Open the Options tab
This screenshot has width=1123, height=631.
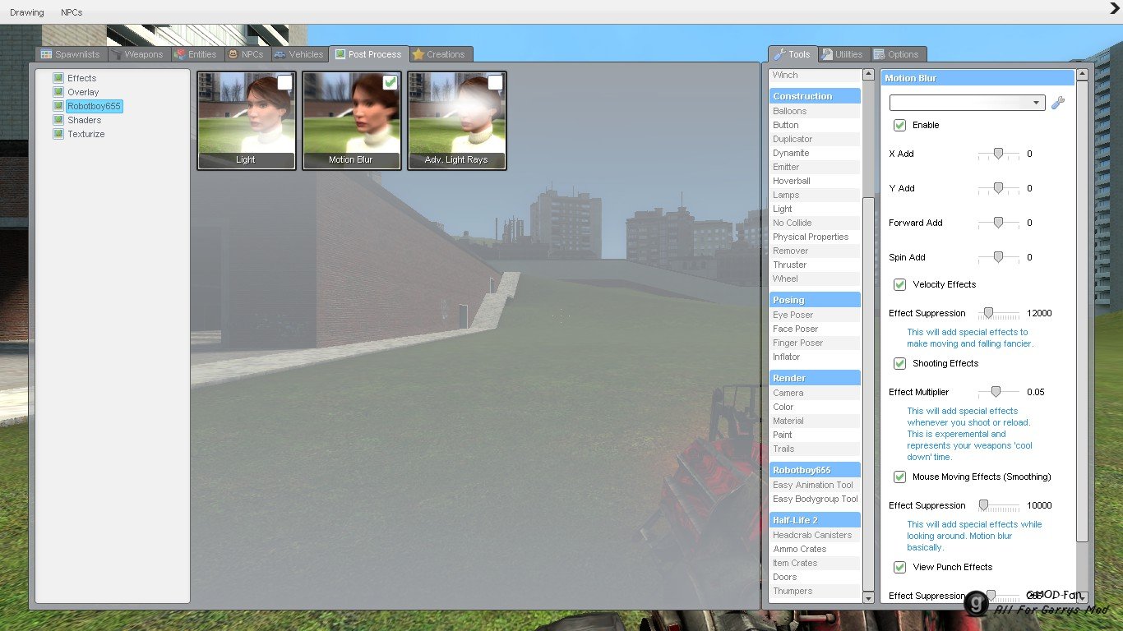click(897, 54)
